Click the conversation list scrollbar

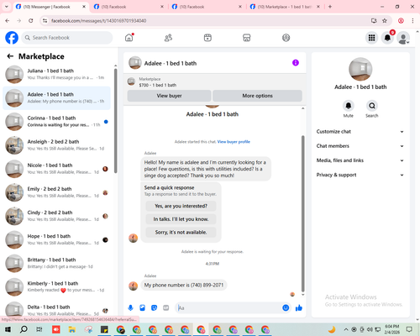[116, 120]
